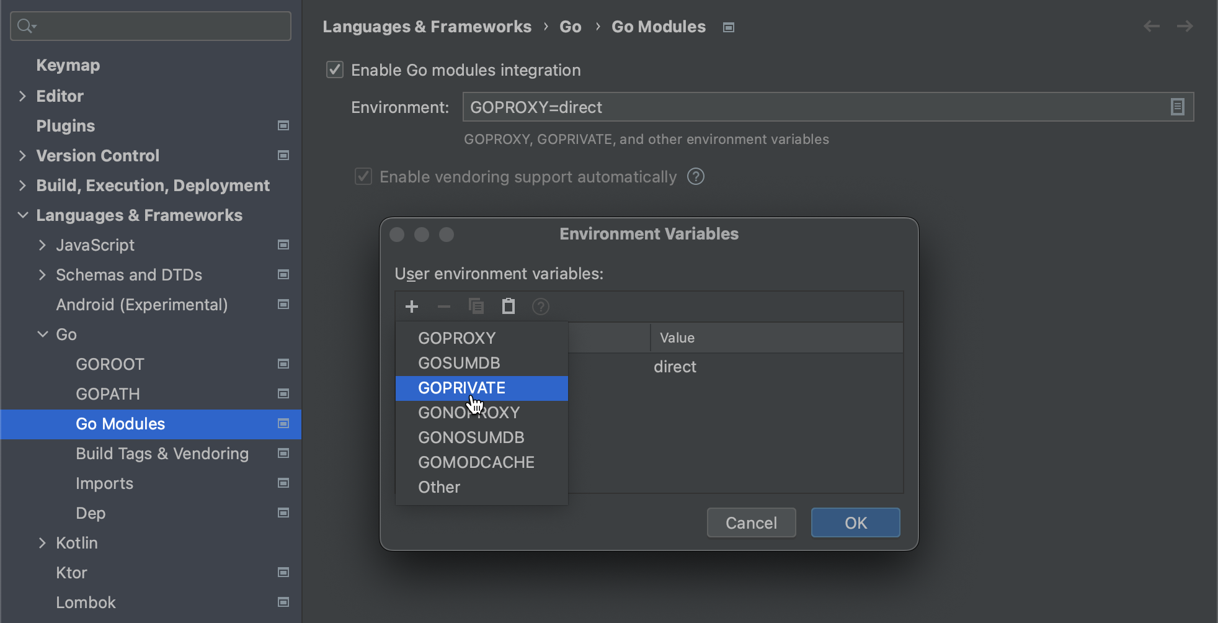The width and height of the screenshot is (1218, 623).
Task: Paste environment variables from clipboard
Action: [508, 306]
